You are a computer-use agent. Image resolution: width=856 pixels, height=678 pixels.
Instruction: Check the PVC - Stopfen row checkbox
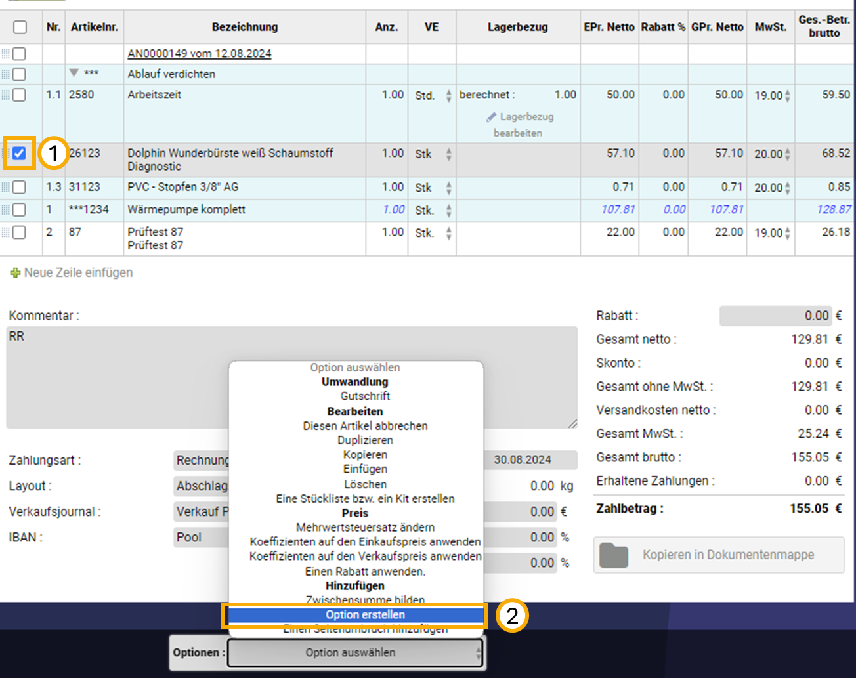click(20, 188)
